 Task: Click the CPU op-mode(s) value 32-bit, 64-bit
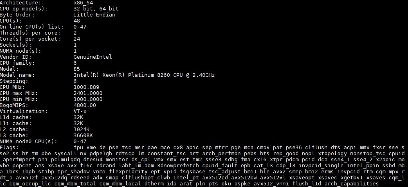[x=96, y=9]
